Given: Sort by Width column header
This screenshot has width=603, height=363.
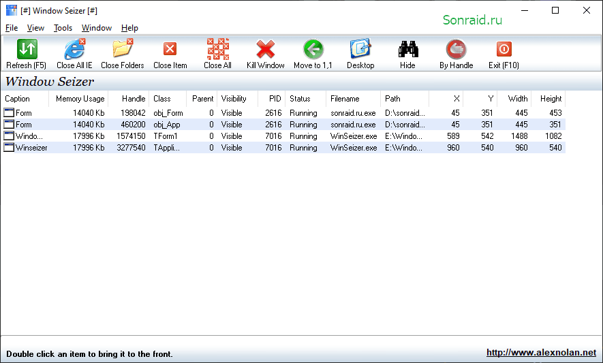Looking at the screenshot, I should tap(514, 99).
